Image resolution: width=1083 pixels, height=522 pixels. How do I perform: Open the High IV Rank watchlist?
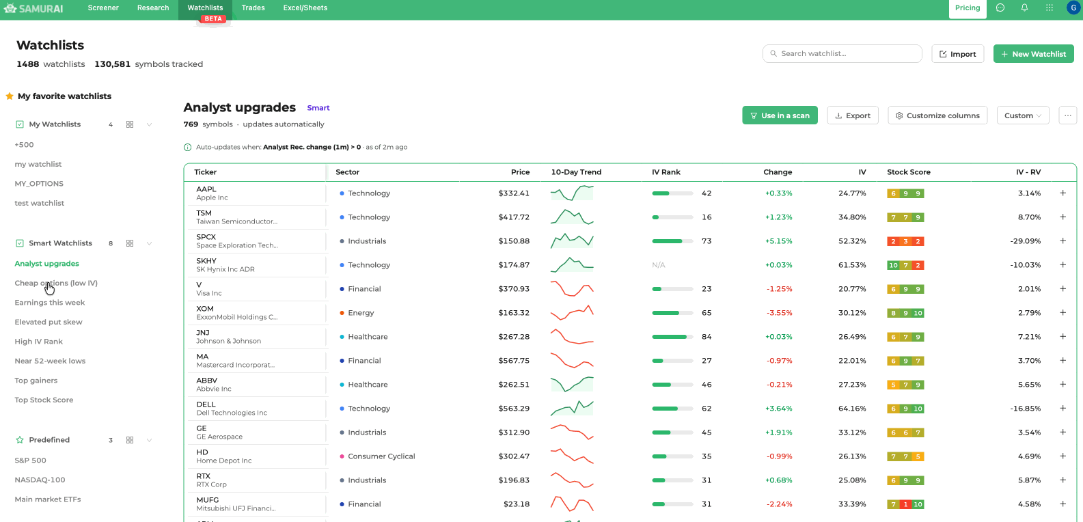(39, 342)
